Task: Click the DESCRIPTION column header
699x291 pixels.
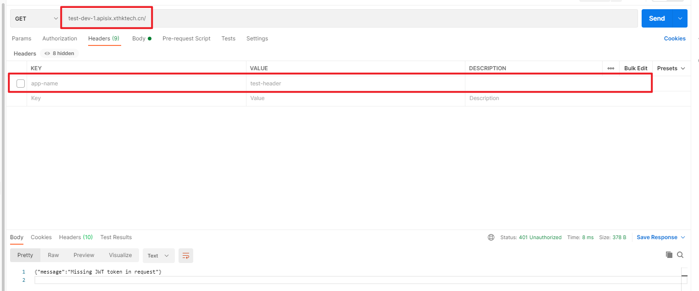Action: [x=487, y=68]
